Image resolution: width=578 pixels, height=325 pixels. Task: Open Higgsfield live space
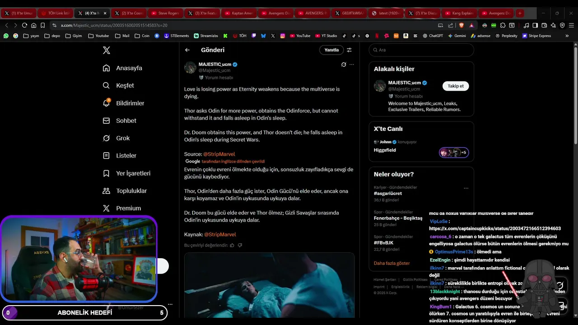click(385, 150)
